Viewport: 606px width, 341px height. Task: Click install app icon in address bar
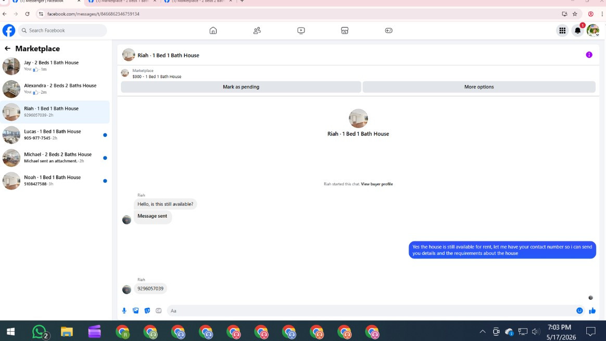565,14
